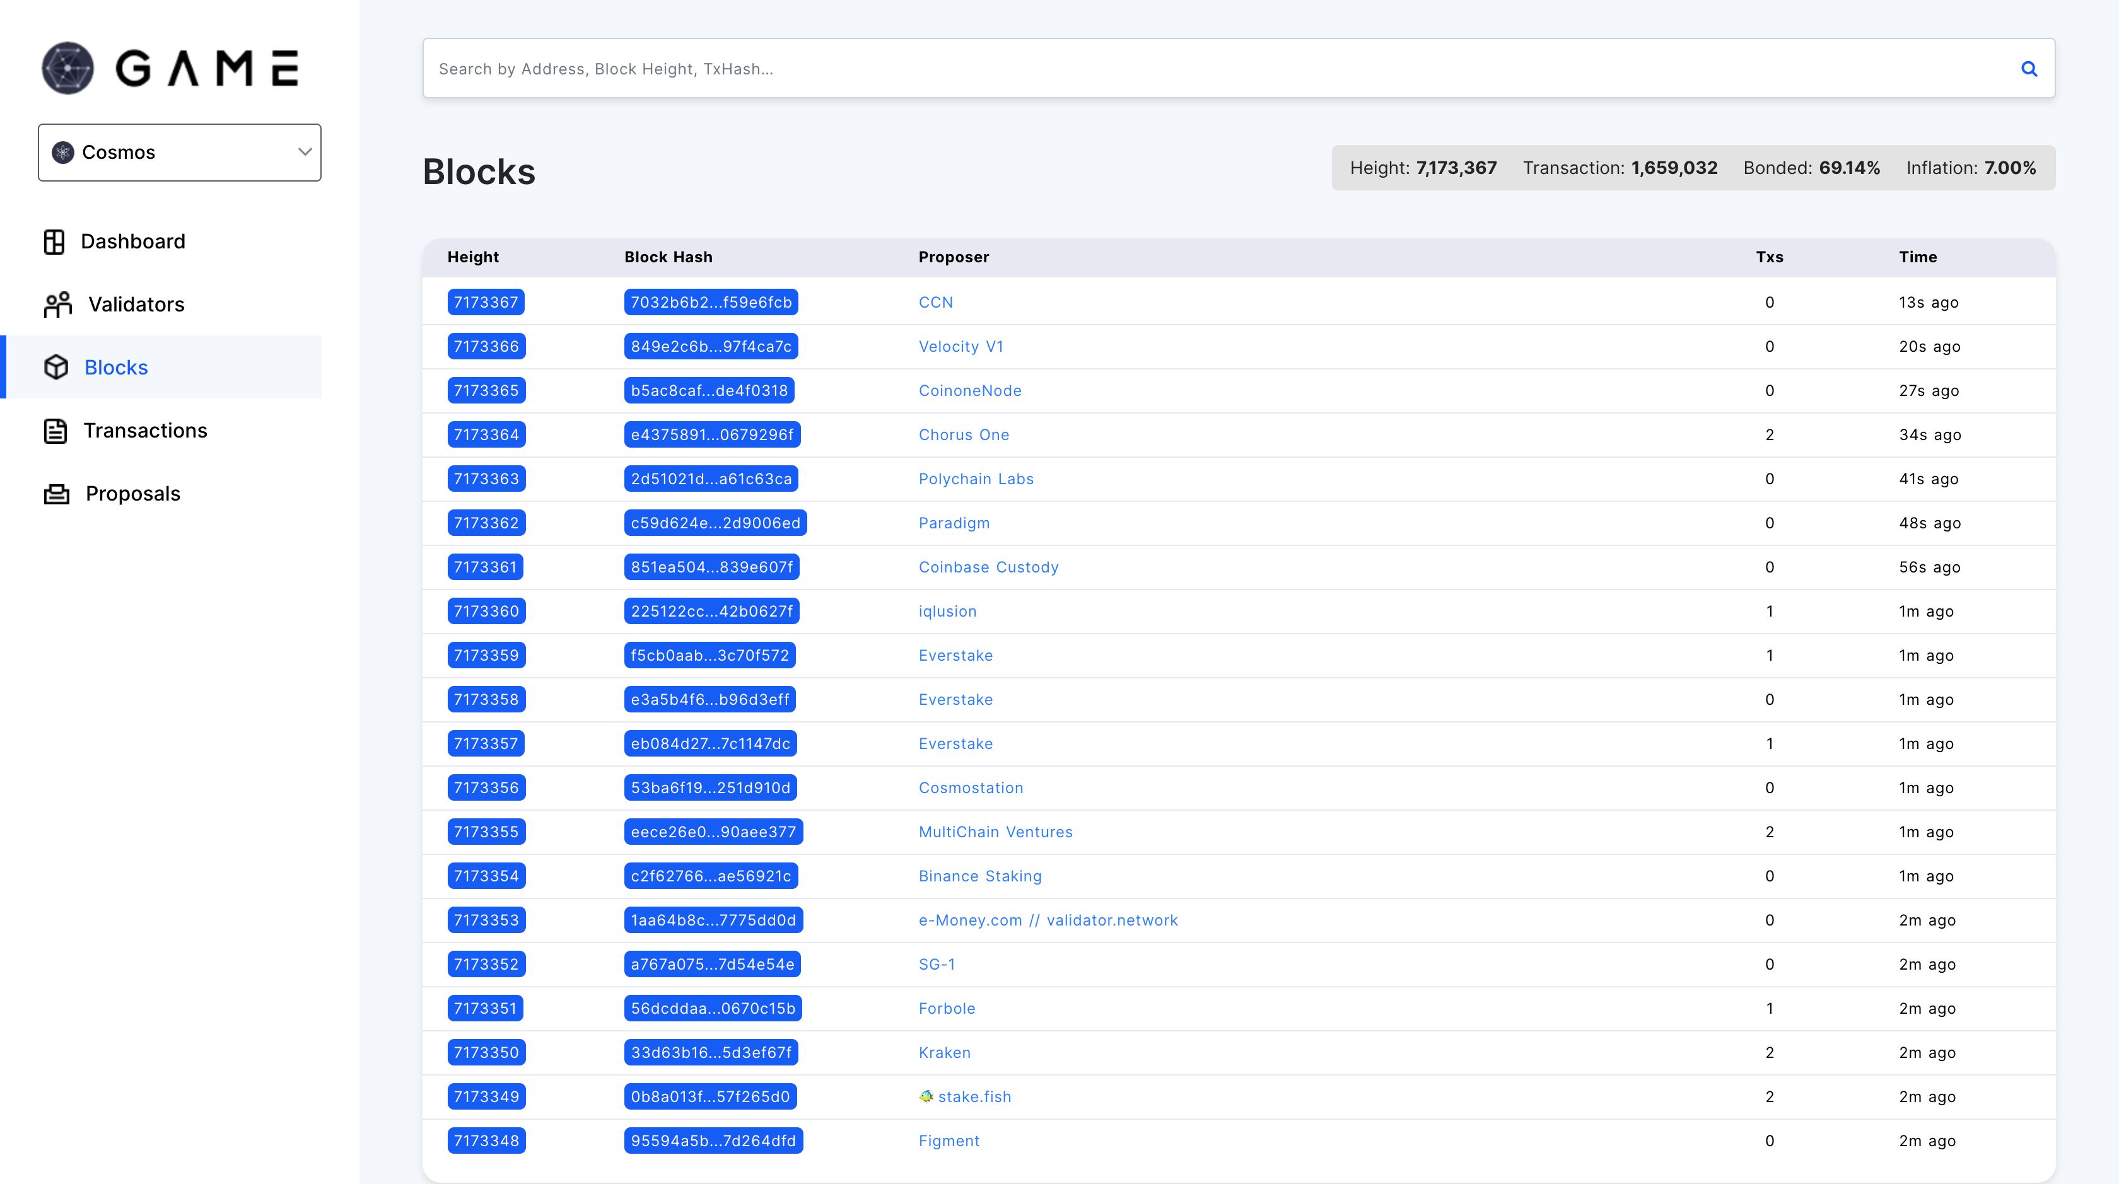Click the Proposer column header
Viewport: 2119px width, 1184px height.
[x=954, y=257]
